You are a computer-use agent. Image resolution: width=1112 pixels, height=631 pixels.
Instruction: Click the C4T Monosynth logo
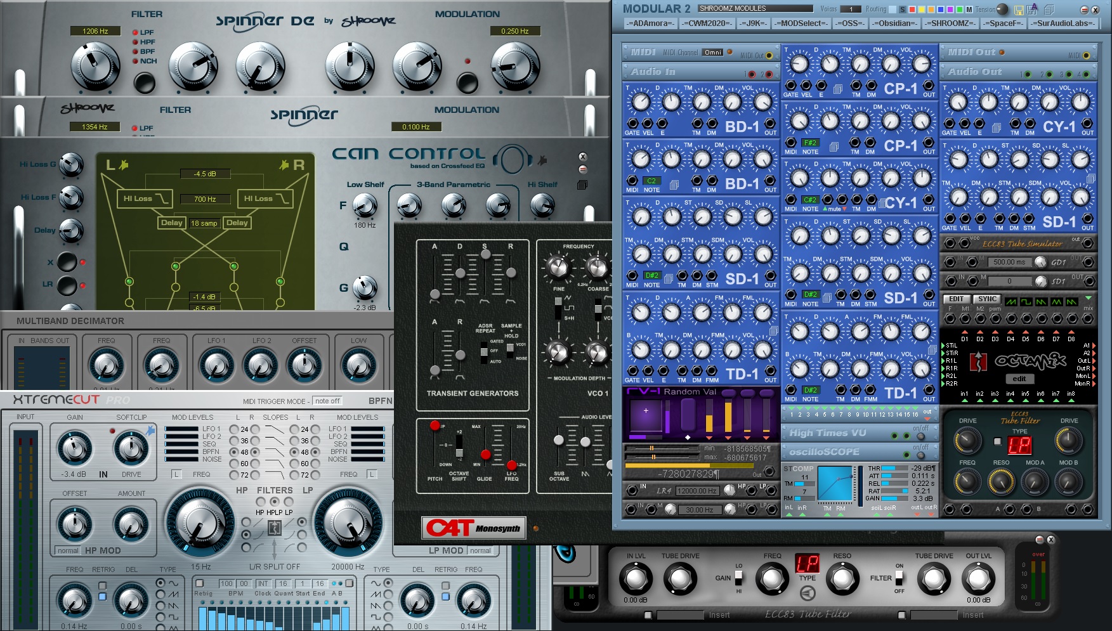(473, 528)
